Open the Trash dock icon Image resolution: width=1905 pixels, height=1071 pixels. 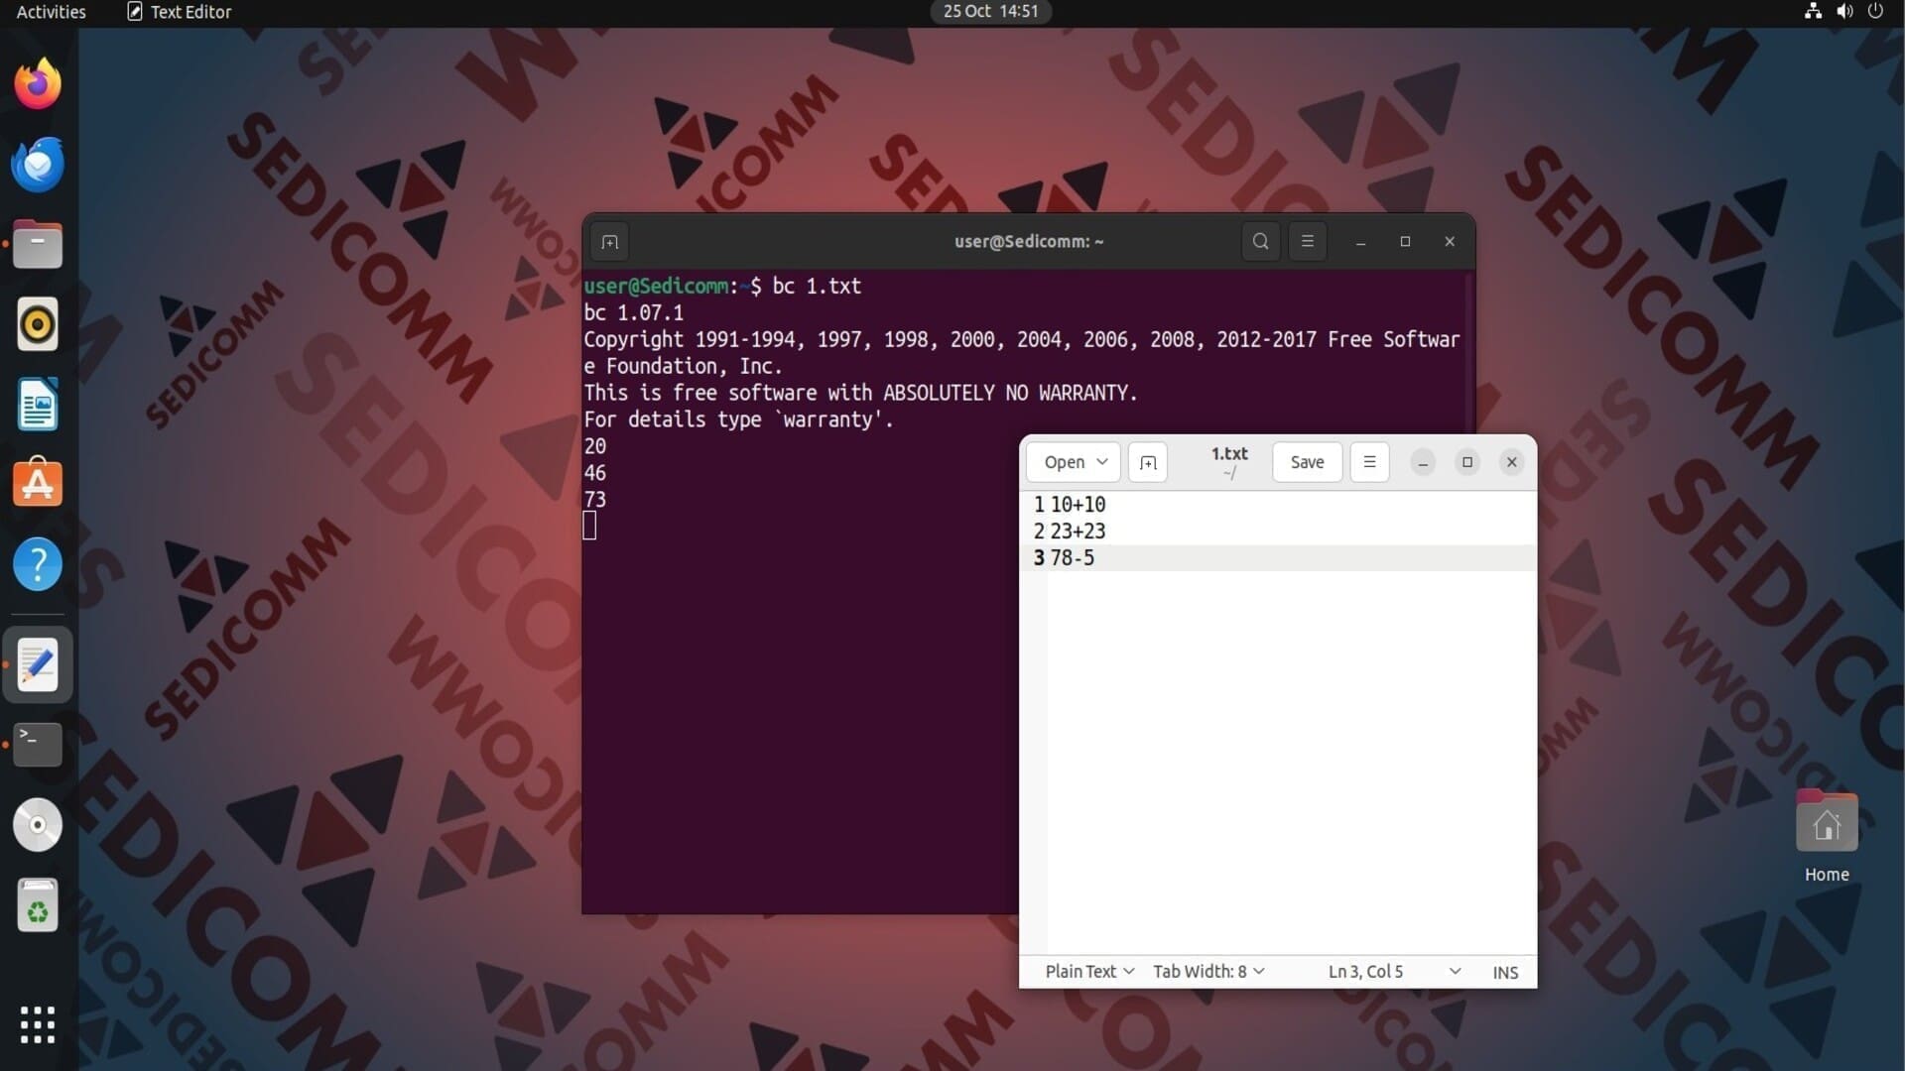38,905
